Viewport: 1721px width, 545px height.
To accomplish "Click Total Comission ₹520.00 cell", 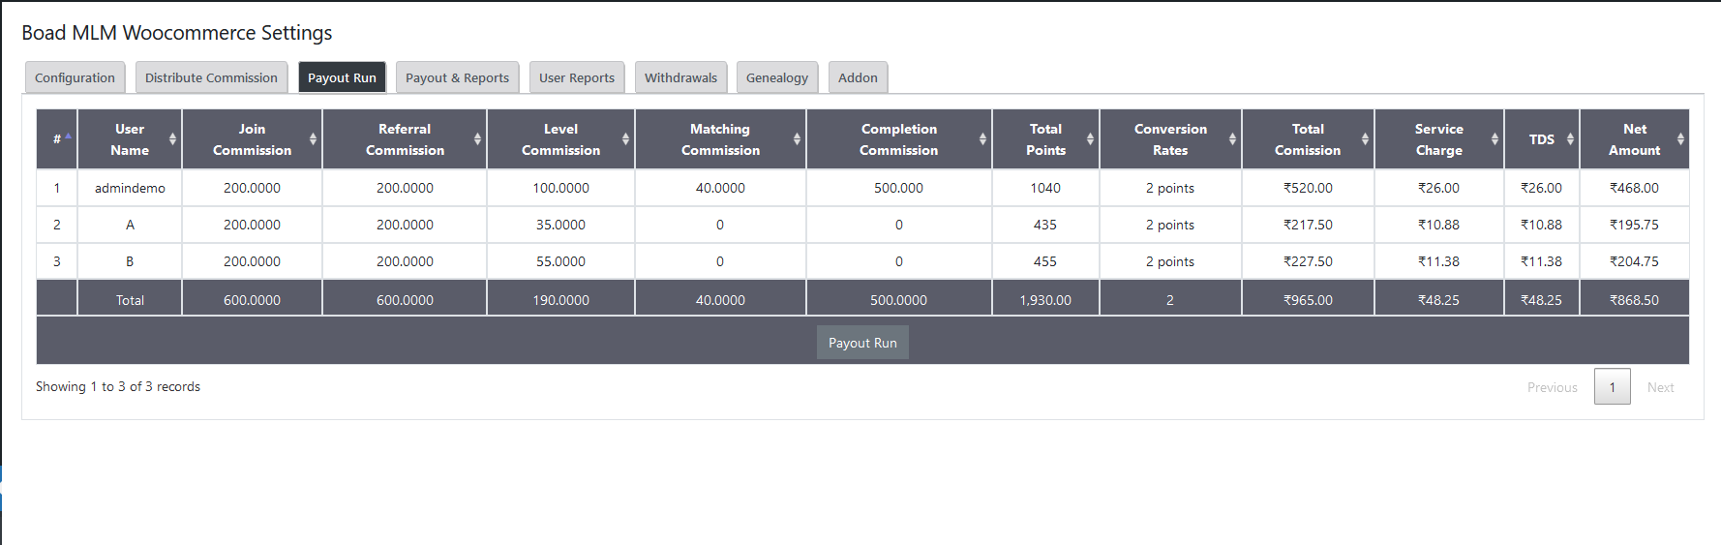I will tap(1308, 188).
